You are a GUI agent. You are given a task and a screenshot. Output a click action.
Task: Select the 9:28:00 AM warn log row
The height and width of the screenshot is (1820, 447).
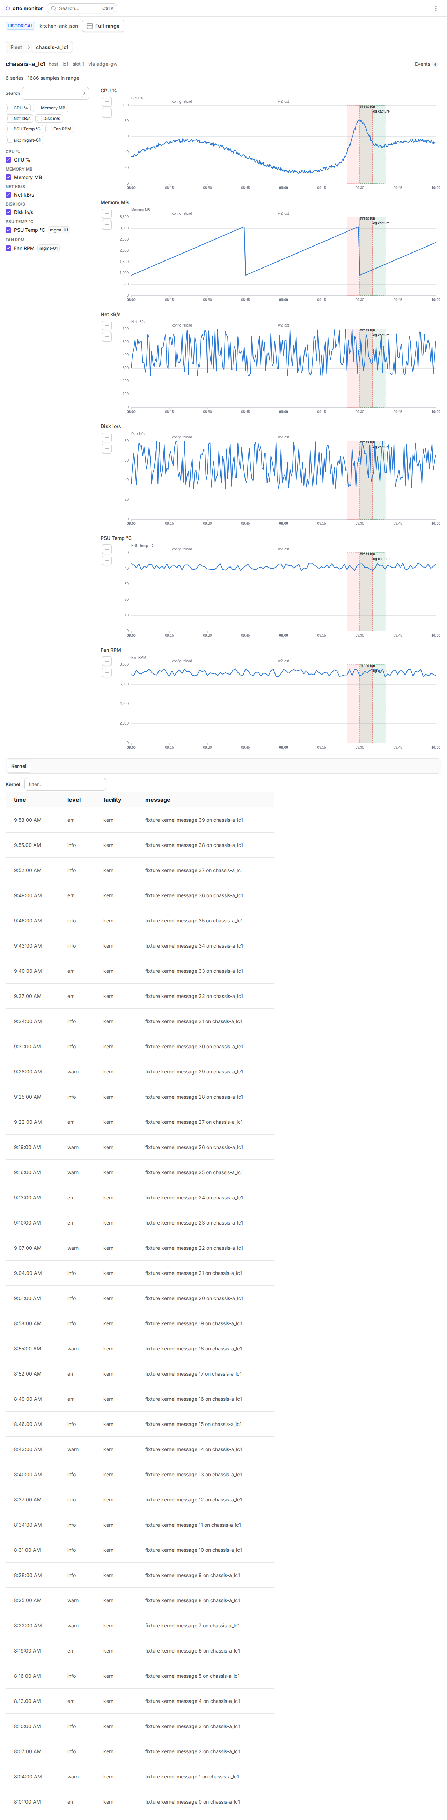pyautogui.click(x=140, y=1072)
